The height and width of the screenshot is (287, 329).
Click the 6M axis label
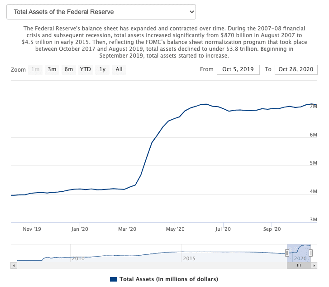coord(314,135)
